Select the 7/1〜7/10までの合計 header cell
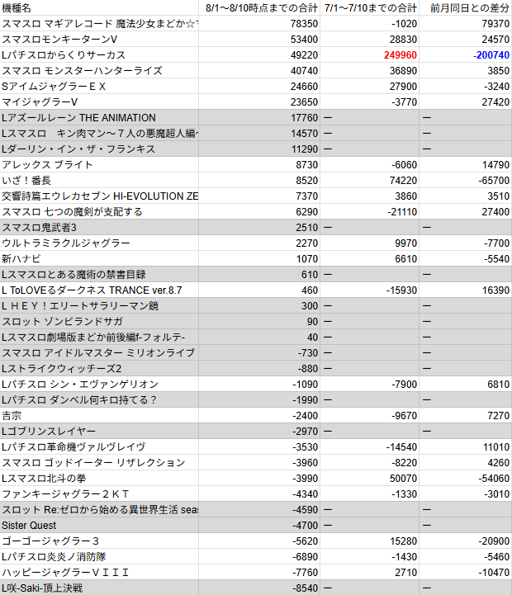512x595 pixels. click(370, 7)
